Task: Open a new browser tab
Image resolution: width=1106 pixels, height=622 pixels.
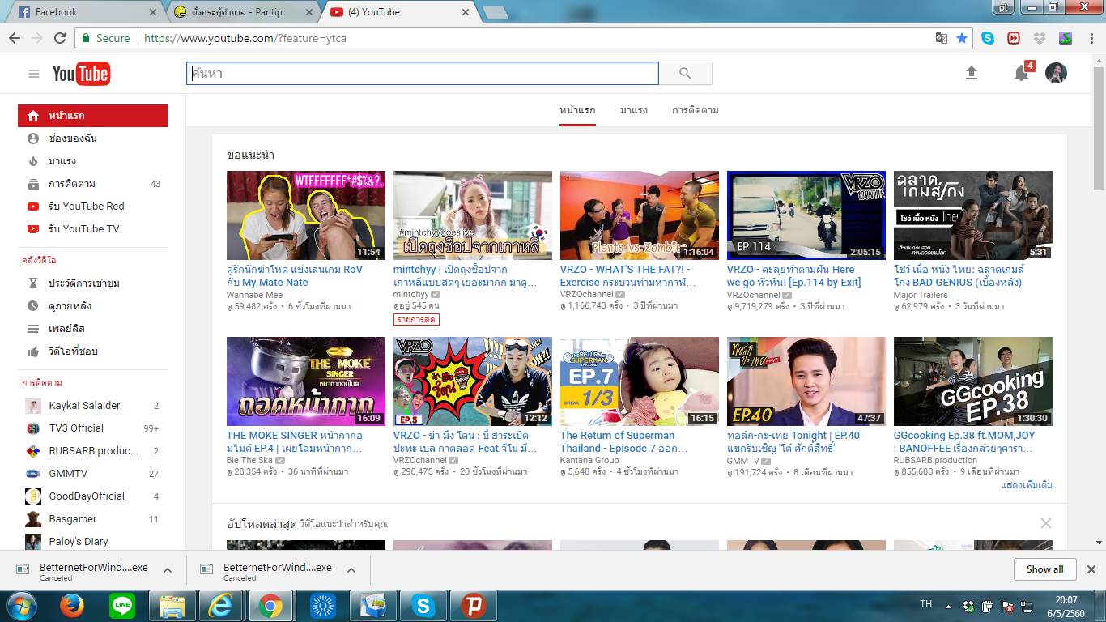Action: tap(495, 12)
